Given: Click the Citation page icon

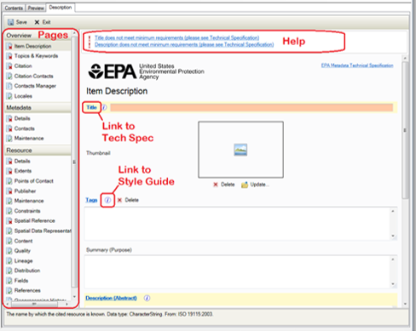Looking at the screenshot, I should [9, 66].
